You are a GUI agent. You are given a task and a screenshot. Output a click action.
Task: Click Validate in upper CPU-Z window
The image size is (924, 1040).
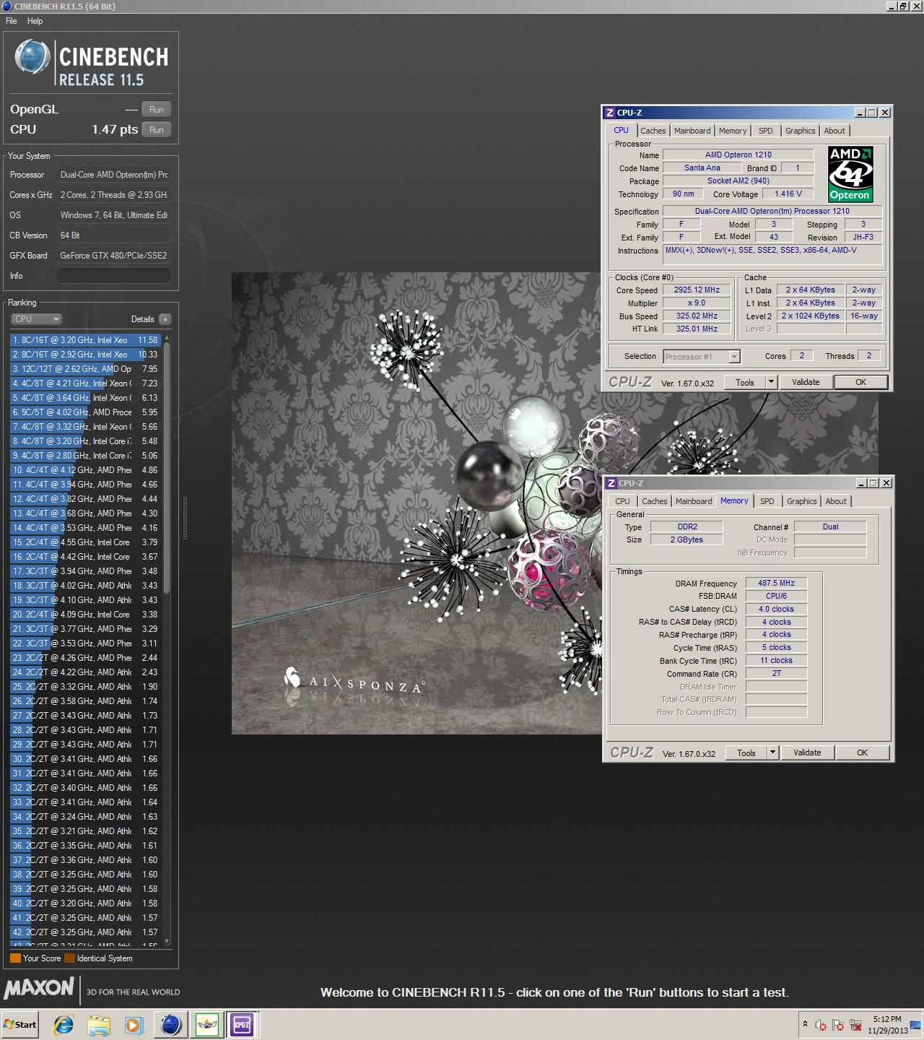pos(806,383)
